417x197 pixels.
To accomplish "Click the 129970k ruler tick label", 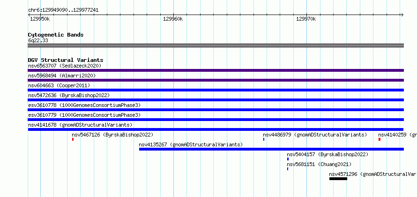I will click(306, 19).
